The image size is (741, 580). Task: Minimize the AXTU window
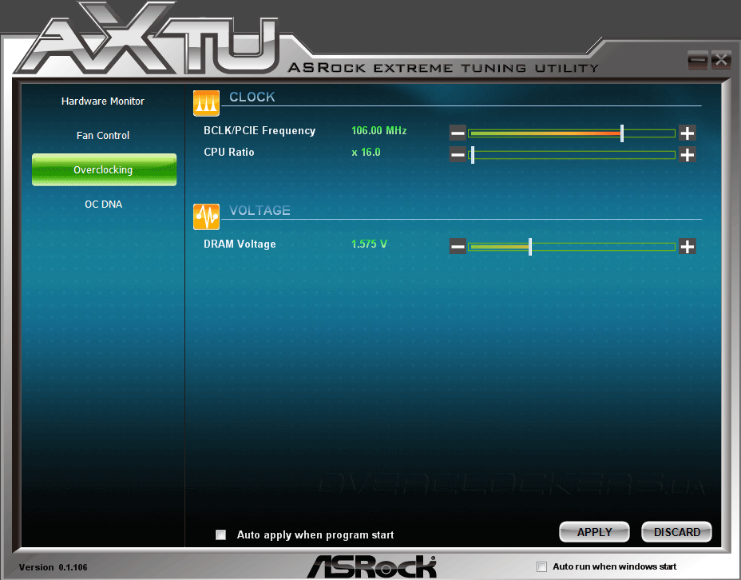(x=698, y=60)
